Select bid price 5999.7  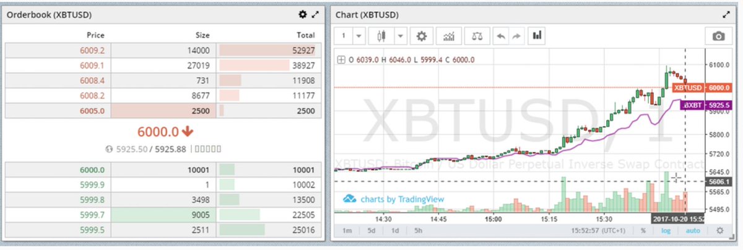(x=92, y=215)
